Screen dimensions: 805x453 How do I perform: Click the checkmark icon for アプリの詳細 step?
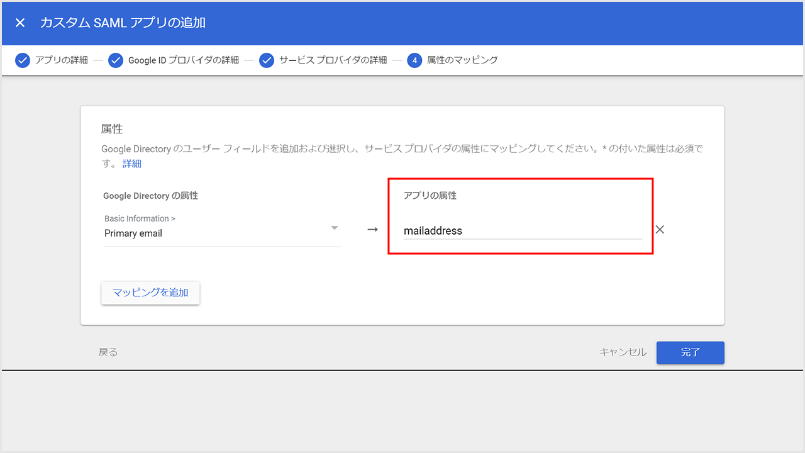[23, 60]
